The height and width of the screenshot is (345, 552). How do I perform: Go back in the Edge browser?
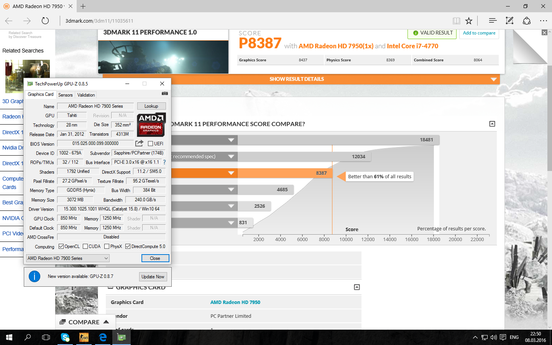9,21
